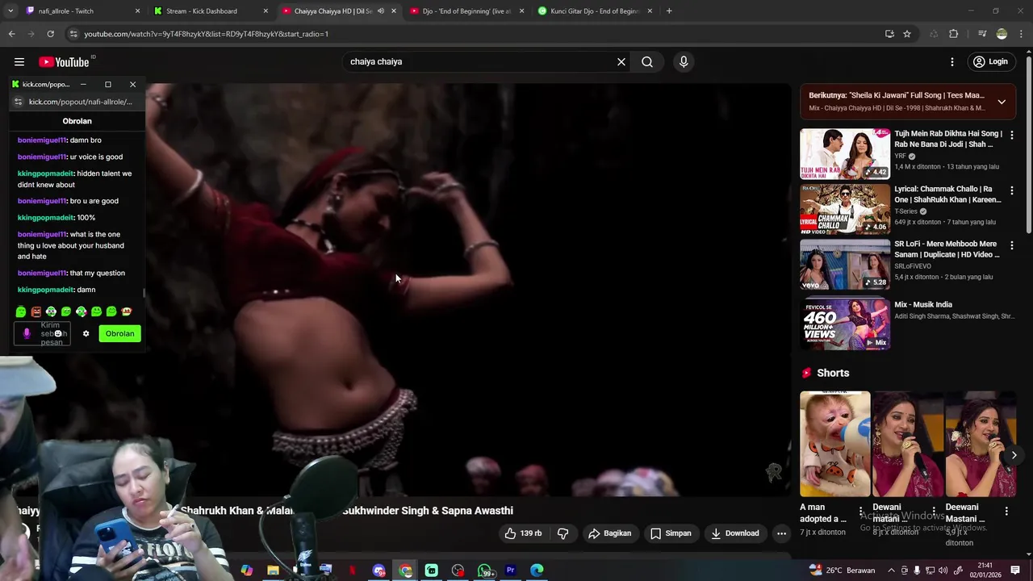
Task: Open Chrome's three-dot main menu
Action: click(x=1022, y=34)
